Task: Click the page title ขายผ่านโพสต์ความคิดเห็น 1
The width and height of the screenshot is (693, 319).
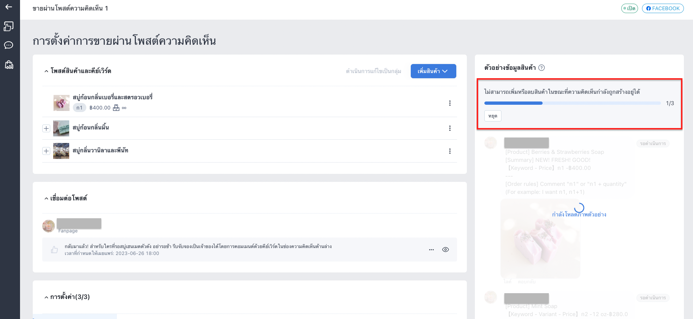Action: coord(70,8)
